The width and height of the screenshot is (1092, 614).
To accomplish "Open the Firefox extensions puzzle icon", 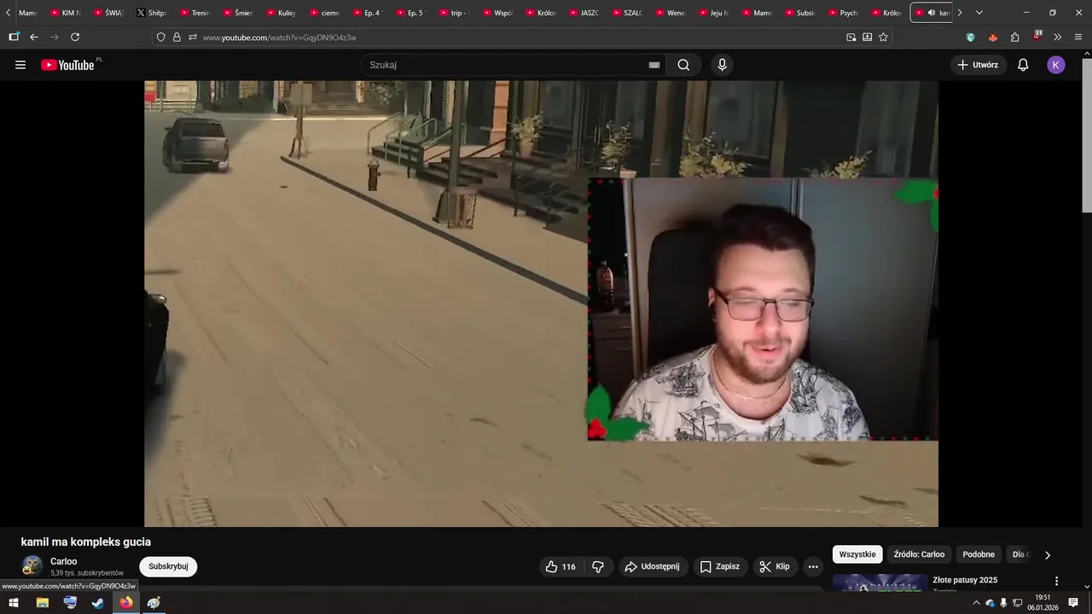I will pyautogui.click(x=1014, y=38).
